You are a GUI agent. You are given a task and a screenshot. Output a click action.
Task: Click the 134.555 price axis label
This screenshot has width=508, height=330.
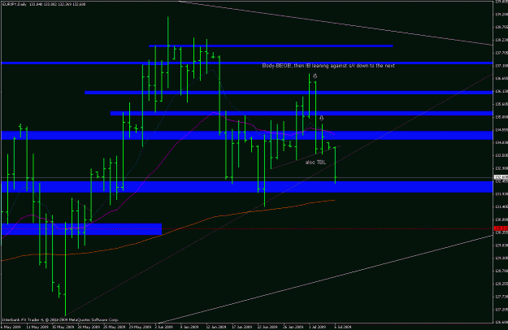coord(501,130)
